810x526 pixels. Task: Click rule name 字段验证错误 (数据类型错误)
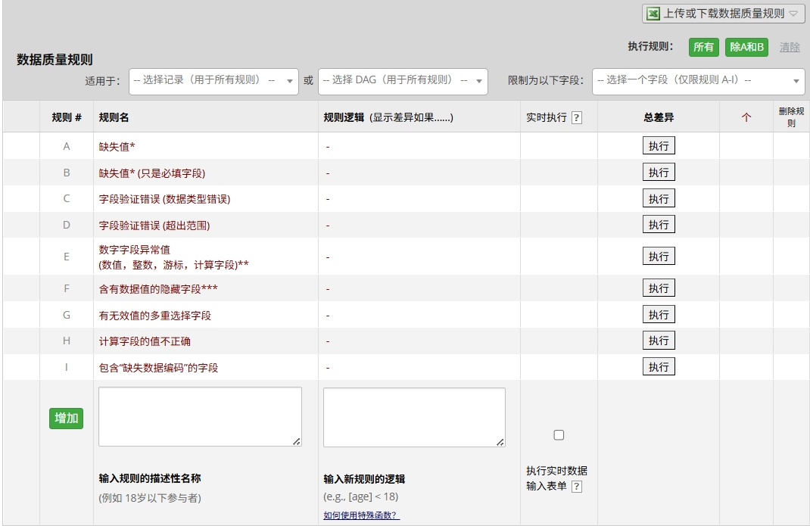click(x=164, y=199)
